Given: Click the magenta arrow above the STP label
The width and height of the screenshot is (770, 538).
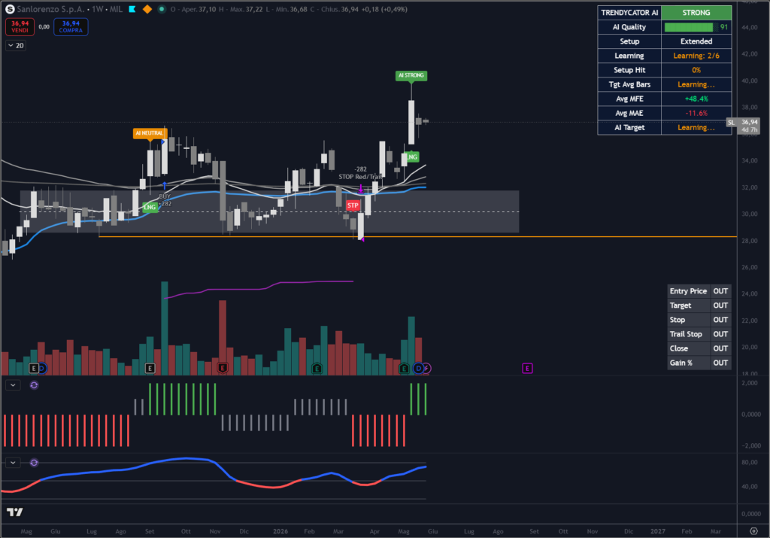Looking at the screenshot, I should click(361, 188).
